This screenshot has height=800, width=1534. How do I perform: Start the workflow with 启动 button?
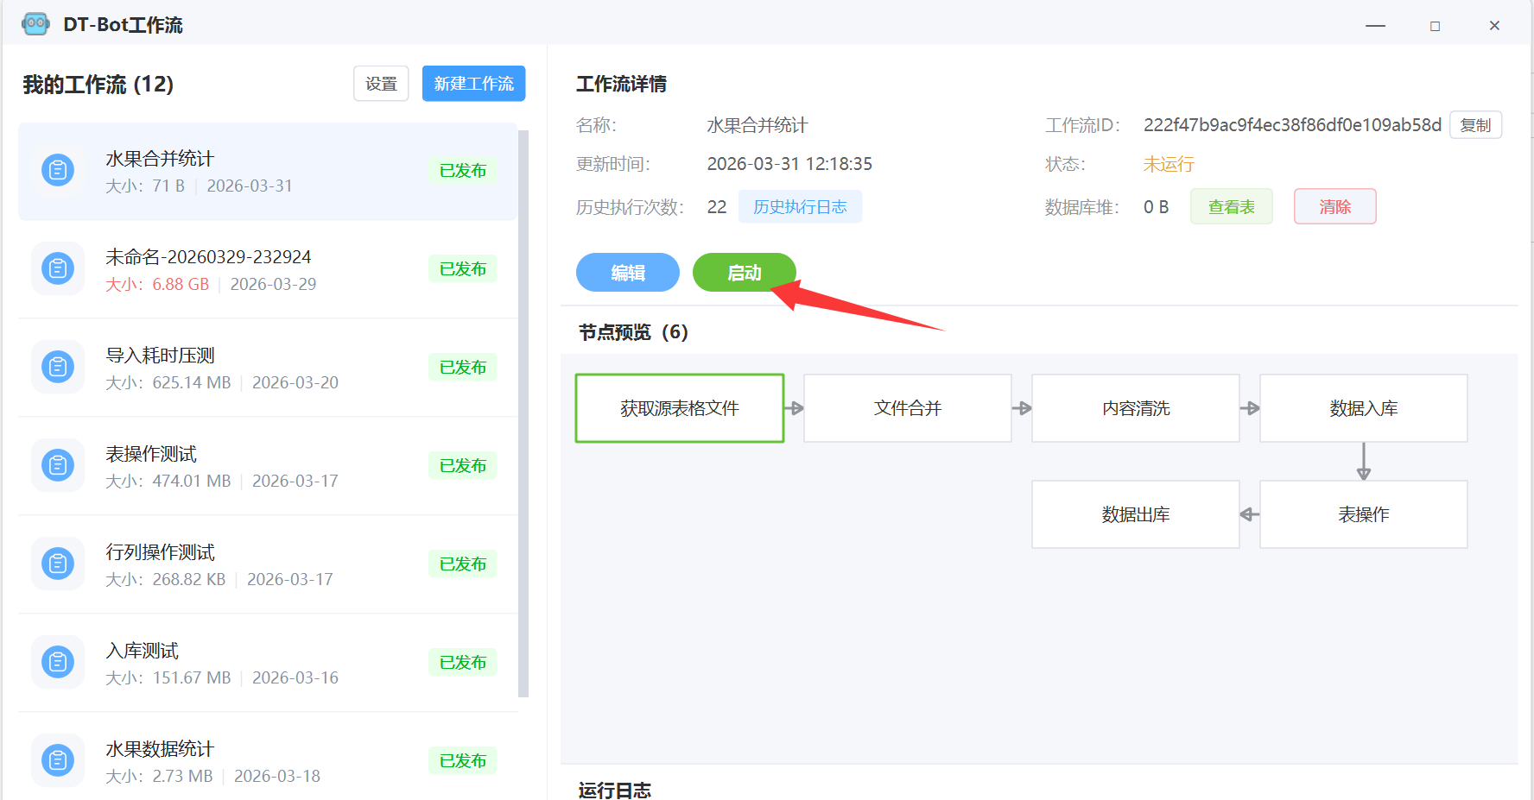coord(744,273)
